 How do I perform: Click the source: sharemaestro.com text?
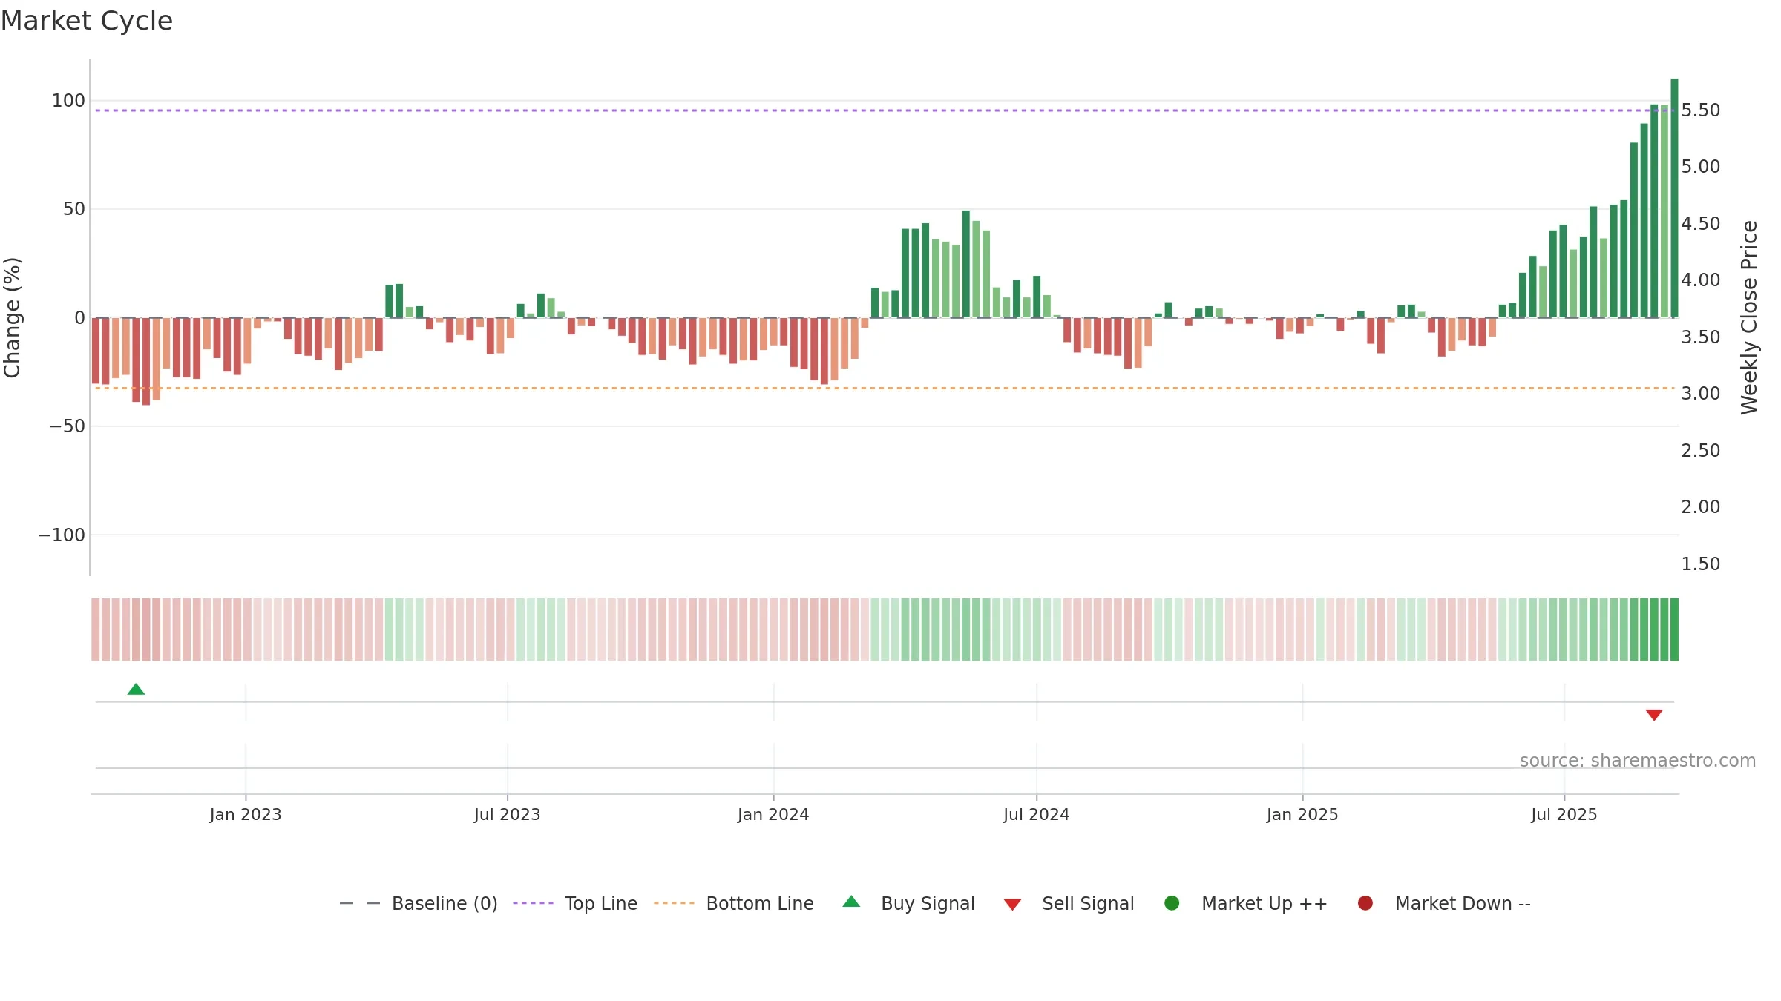pos(1638,761)
